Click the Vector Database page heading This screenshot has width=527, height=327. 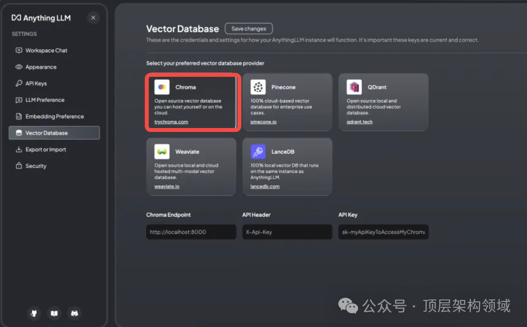click(x=183, y=29)
